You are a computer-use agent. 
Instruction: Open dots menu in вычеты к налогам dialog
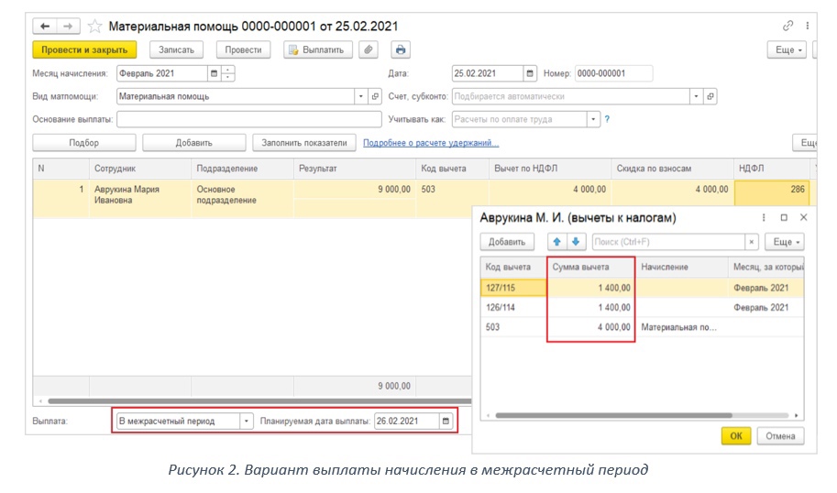click(764, 217)
